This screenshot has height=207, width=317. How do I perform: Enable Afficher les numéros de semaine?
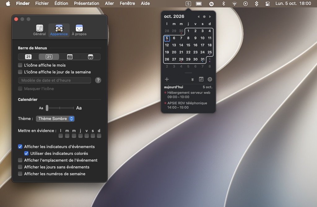coord(20,174)
